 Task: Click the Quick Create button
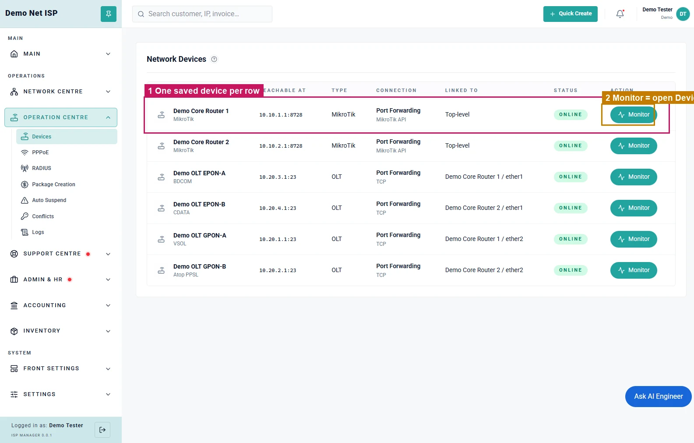[571, 14]
